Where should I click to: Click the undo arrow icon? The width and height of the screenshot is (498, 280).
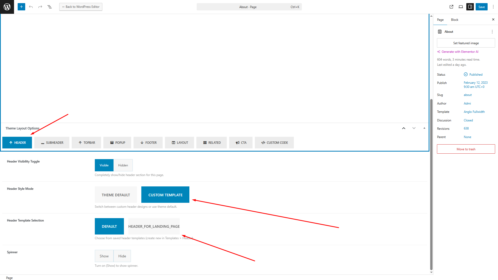pyautogui.click(x=31, y=7)
